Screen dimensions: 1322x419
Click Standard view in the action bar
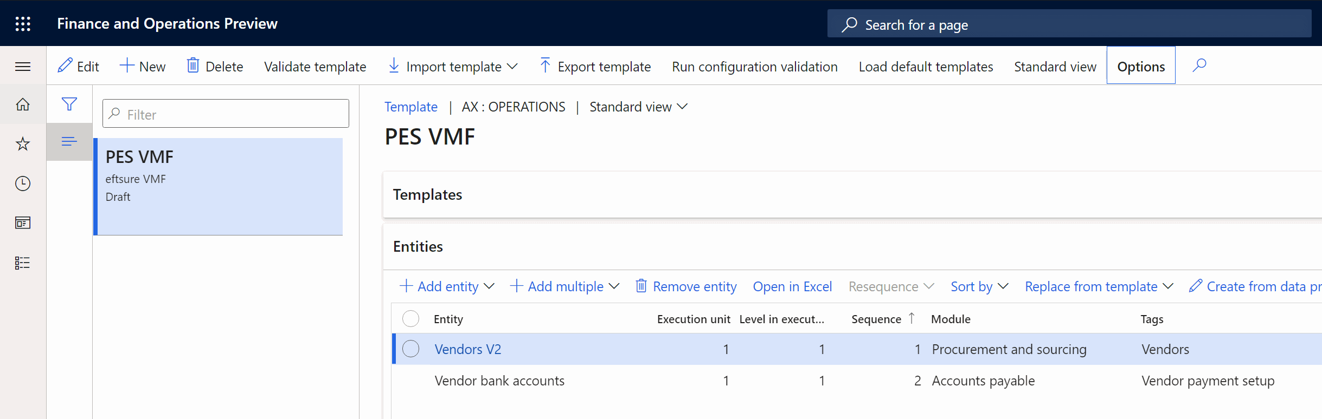click(x=1055, y=67)
